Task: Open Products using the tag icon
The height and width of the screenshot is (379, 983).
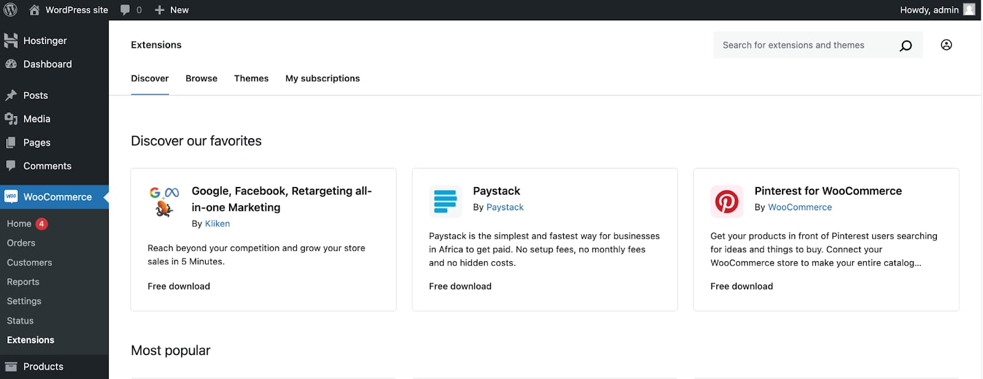Action: (x=12, y=366)
